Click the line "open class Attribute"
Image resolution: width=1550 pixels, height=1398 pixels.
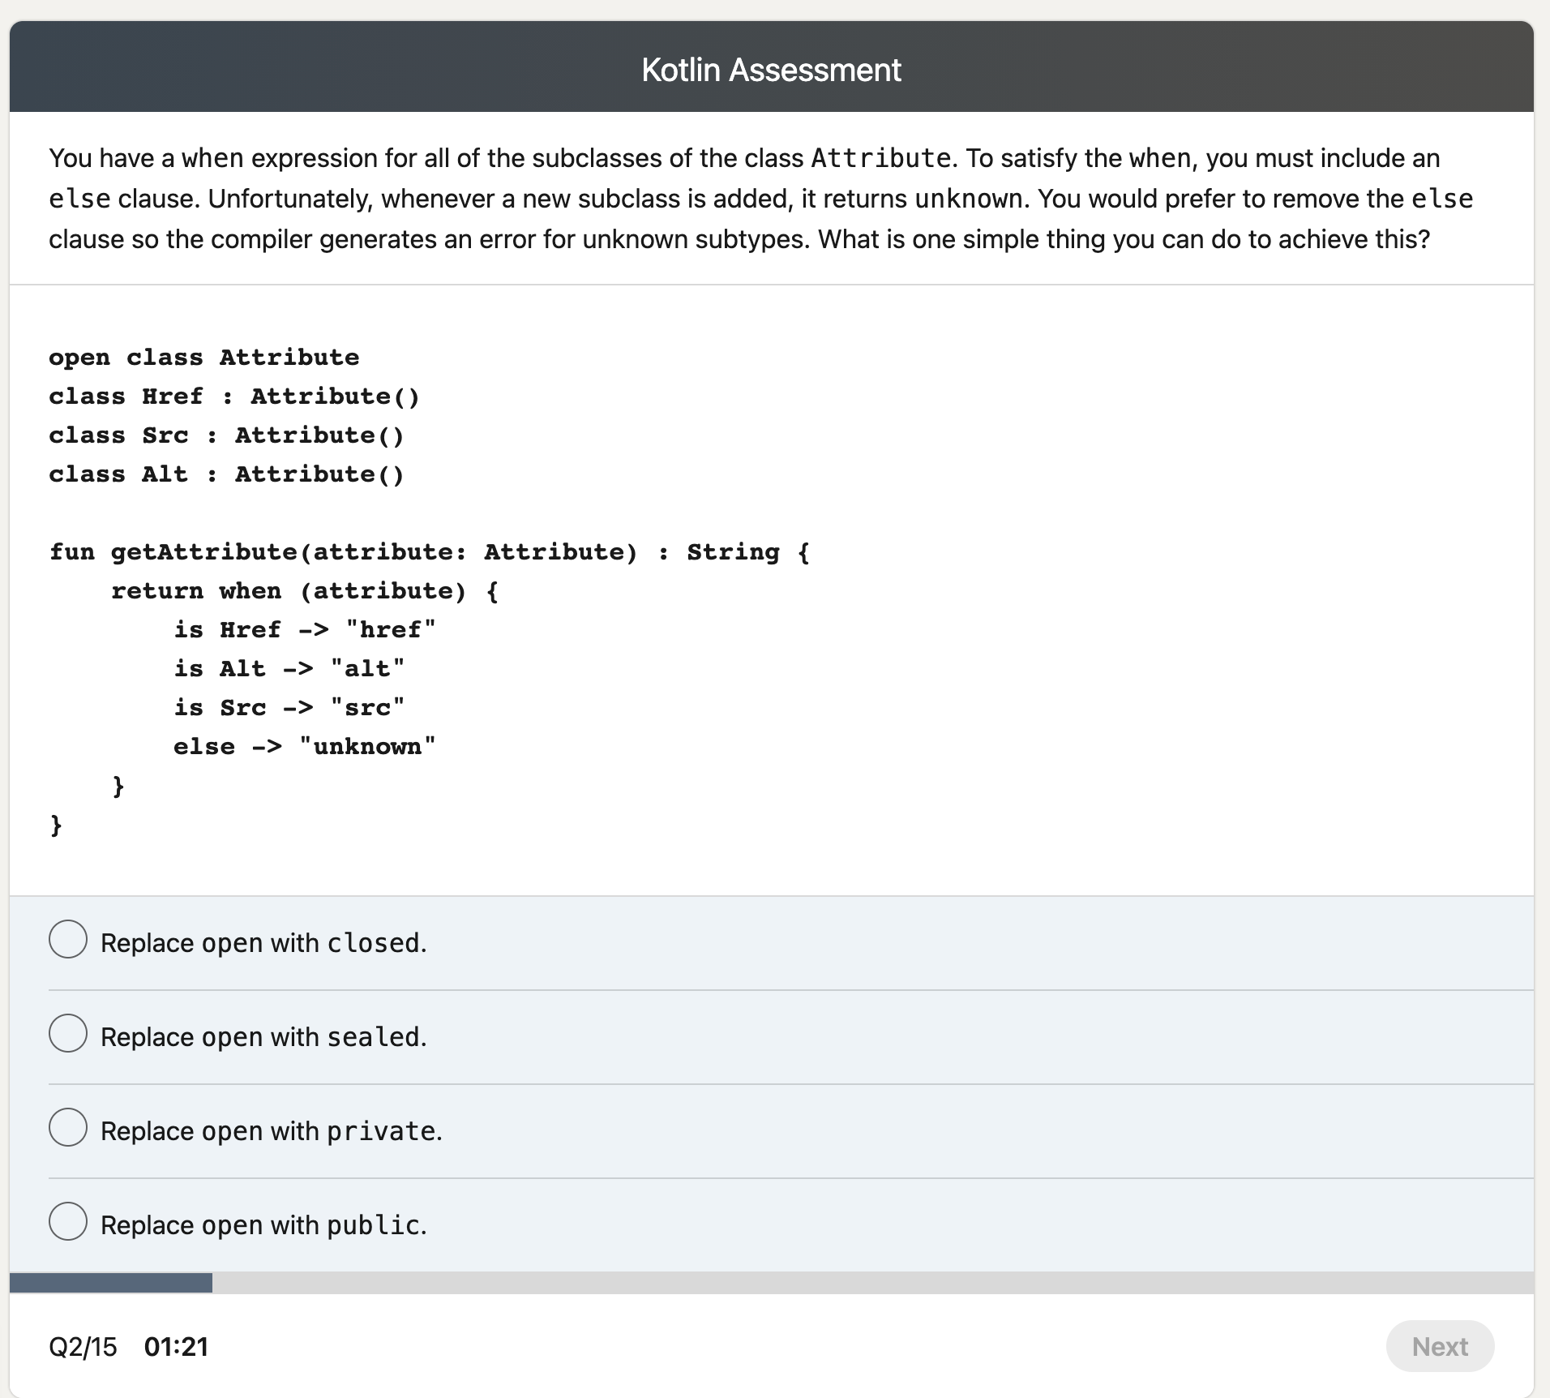coord(203,357)
